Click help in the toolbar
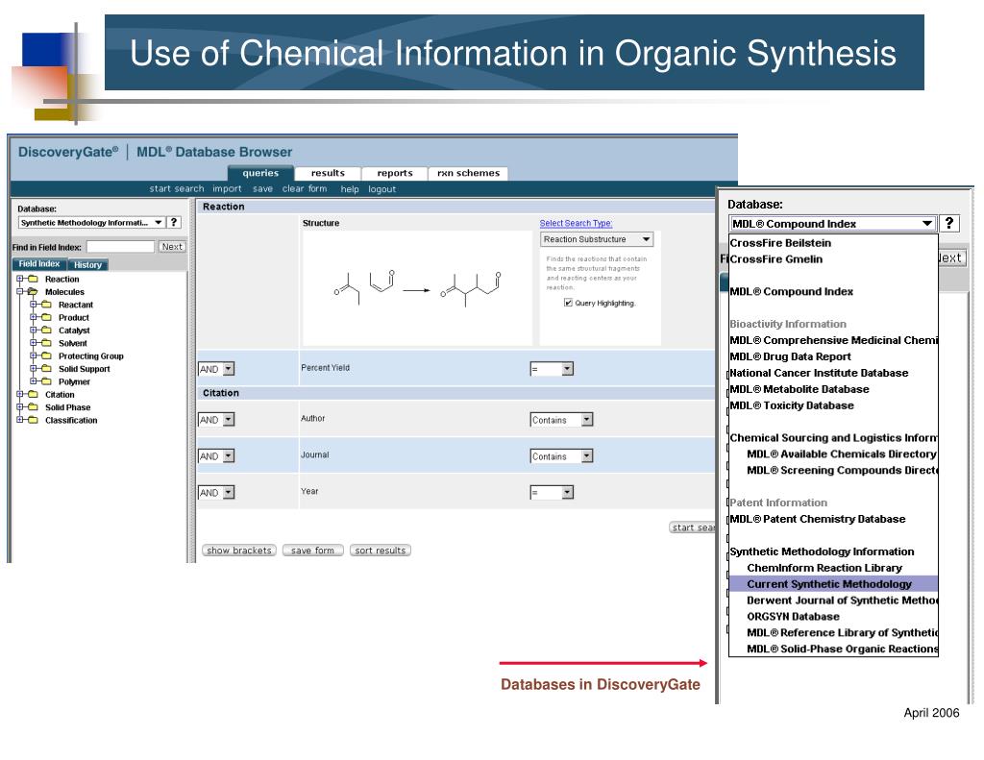The height and width of the screenshot is (760, 984). tap(350, 189)
